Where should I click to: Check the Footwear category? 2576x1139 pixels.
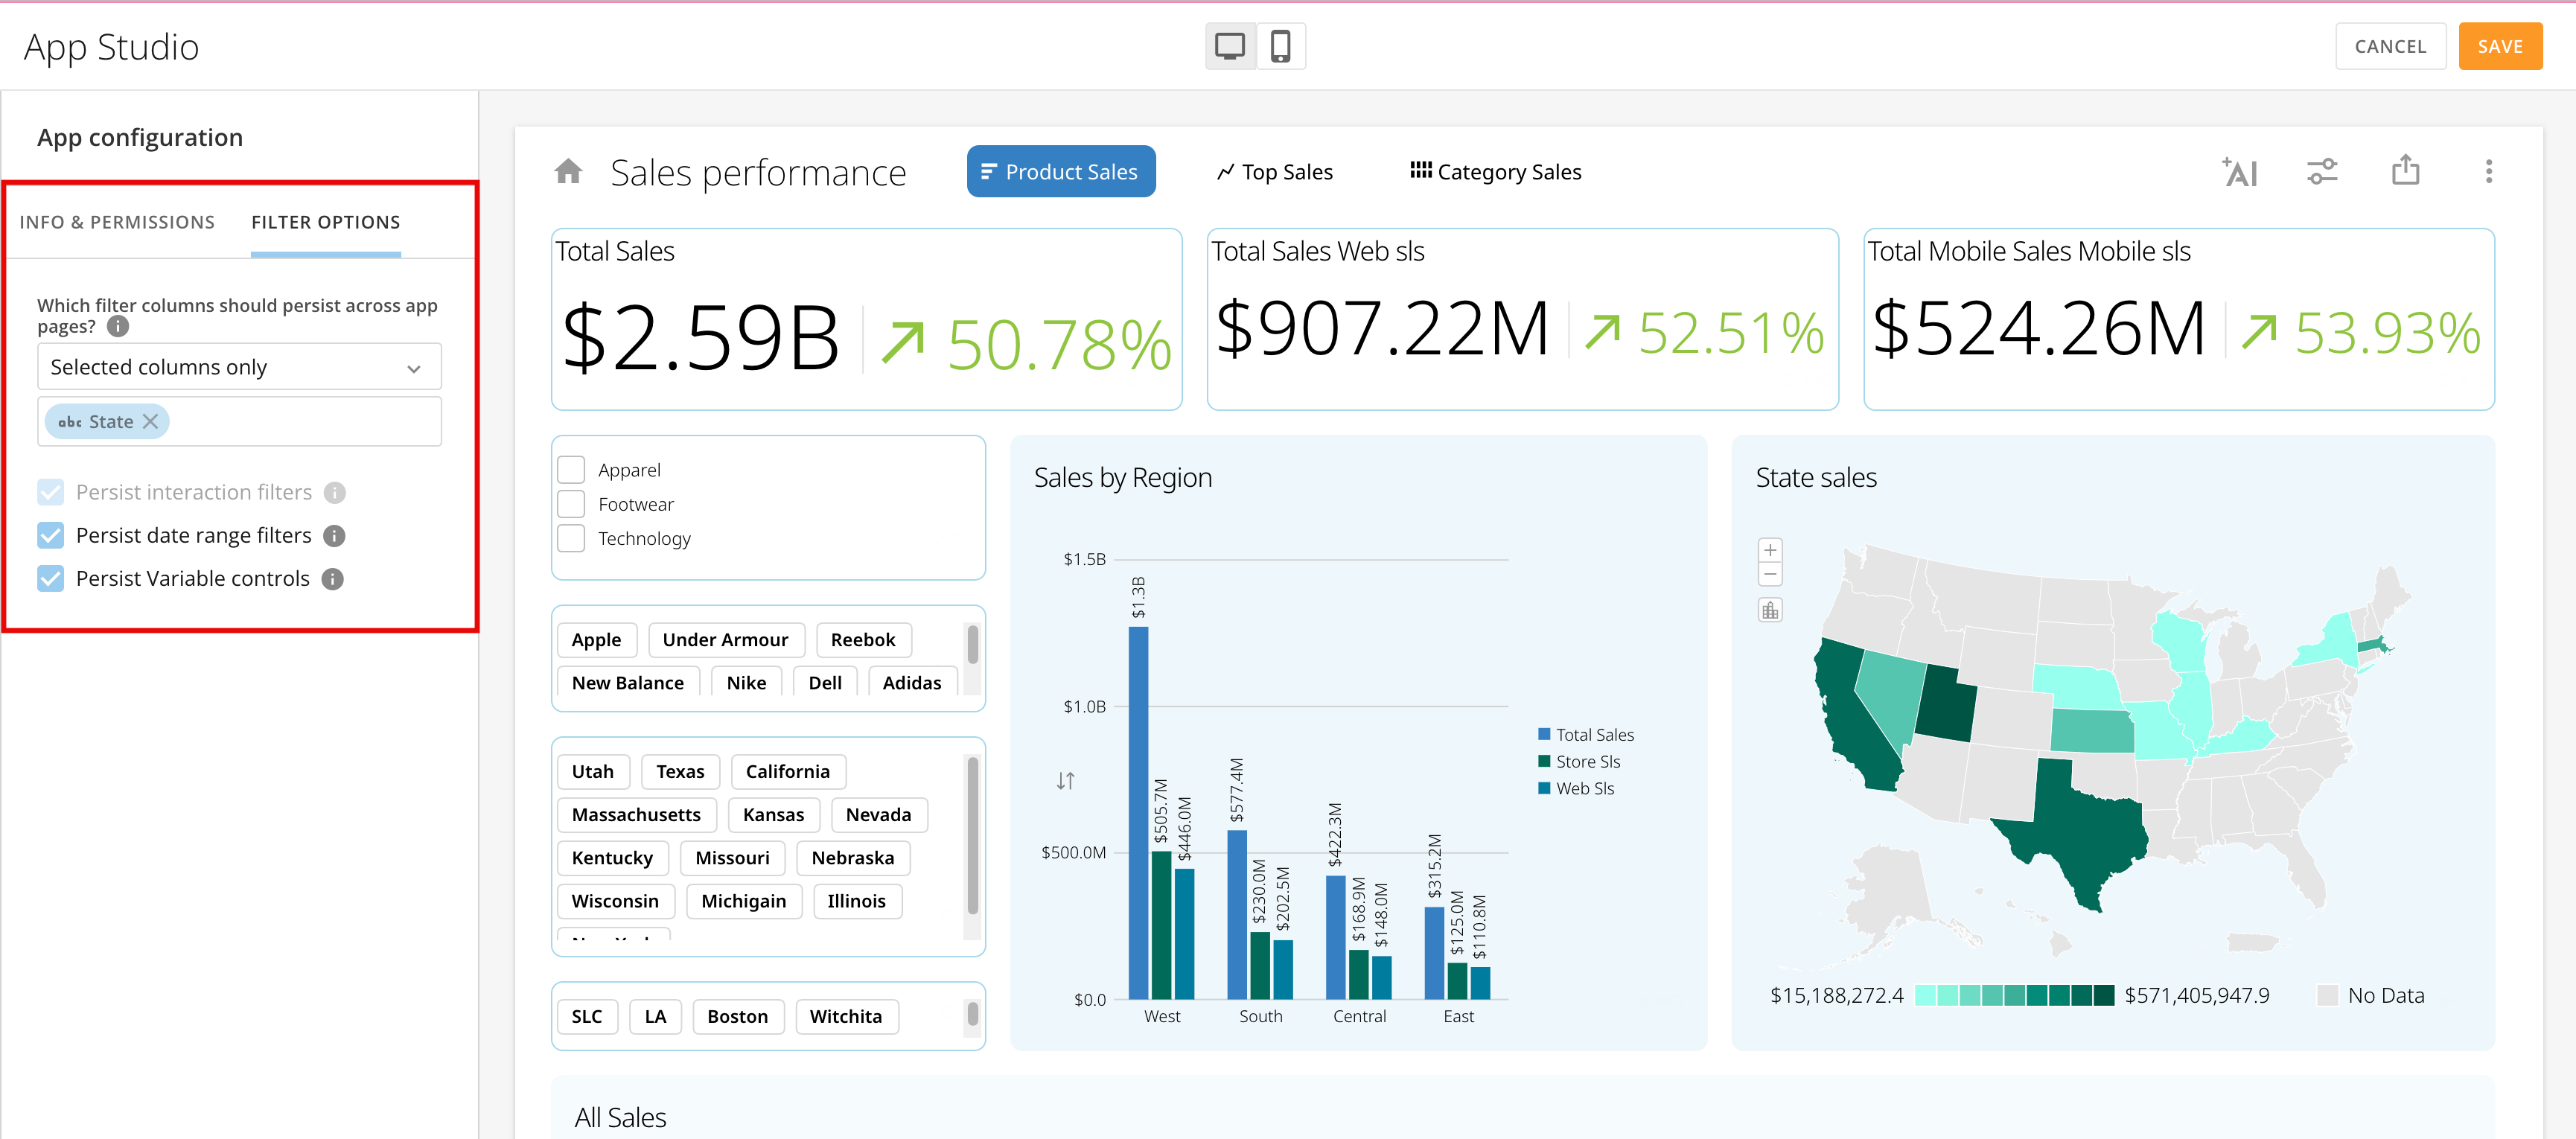pos(571,504)
